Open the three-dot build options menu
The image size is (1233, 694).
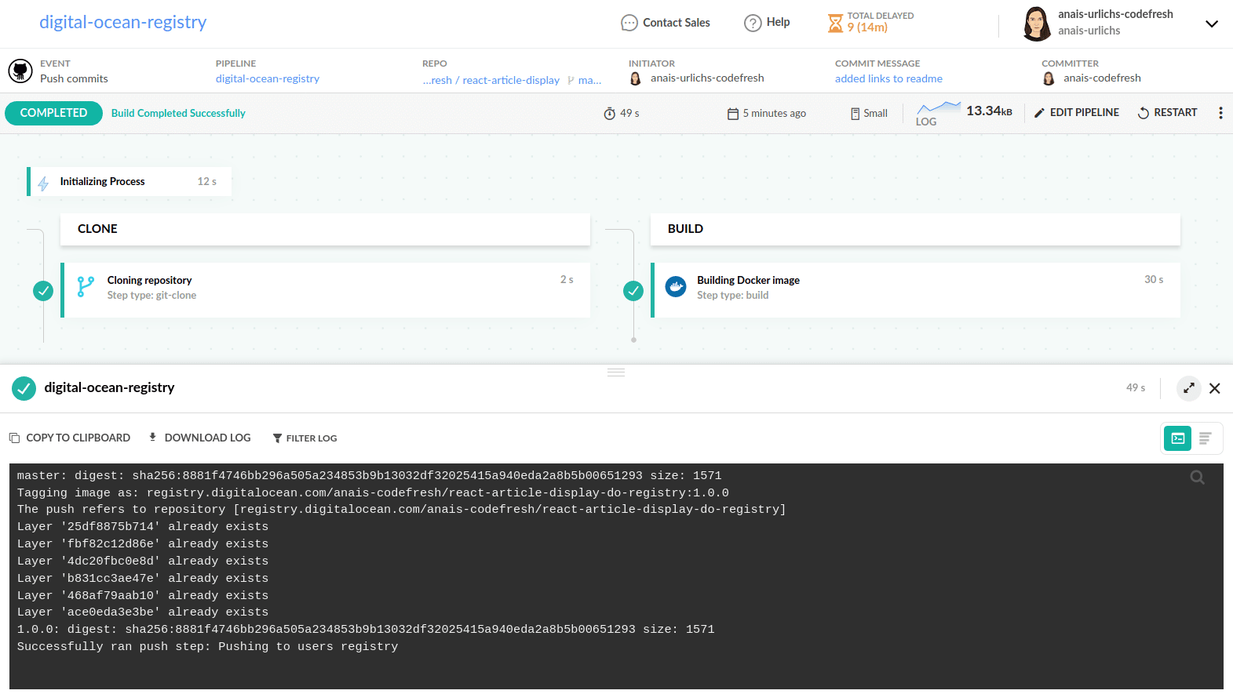coord(1220,113)
